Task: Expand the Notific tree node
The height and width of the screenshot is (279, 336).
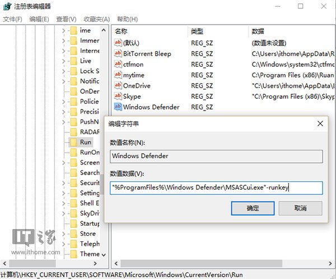Action: (x=63, y=81)
